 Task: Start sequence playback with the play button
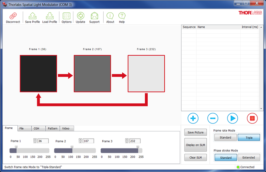point(233,118)
